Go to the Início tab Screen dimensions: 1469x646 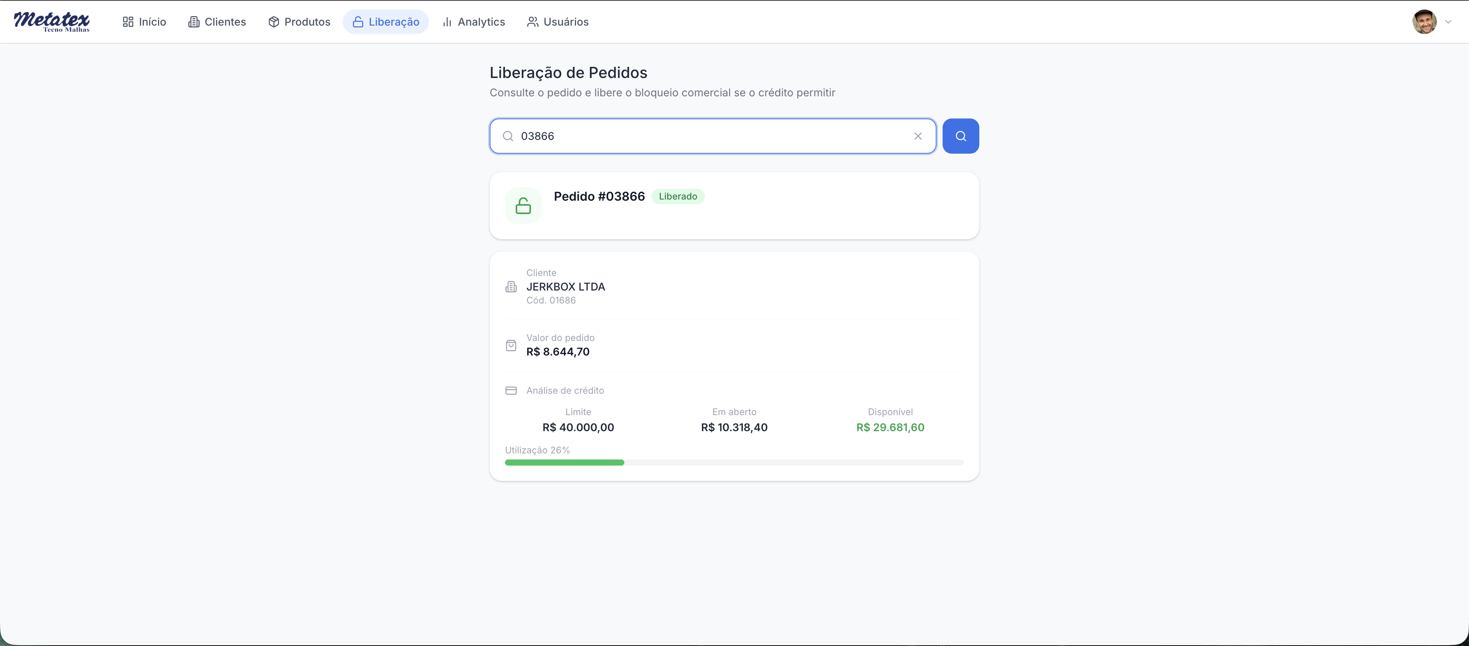[x=144, y=22]
